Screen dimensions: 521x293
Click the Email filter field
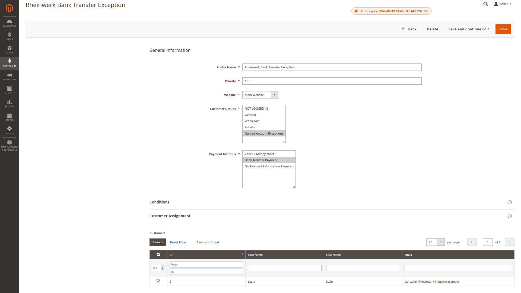[x=458, y=268]
